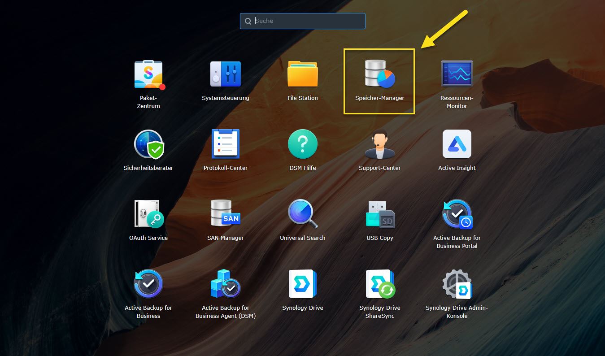605x356 pixels.
Task: Open the highlighted Speicher-Manager icon
Action: [379, 74]
